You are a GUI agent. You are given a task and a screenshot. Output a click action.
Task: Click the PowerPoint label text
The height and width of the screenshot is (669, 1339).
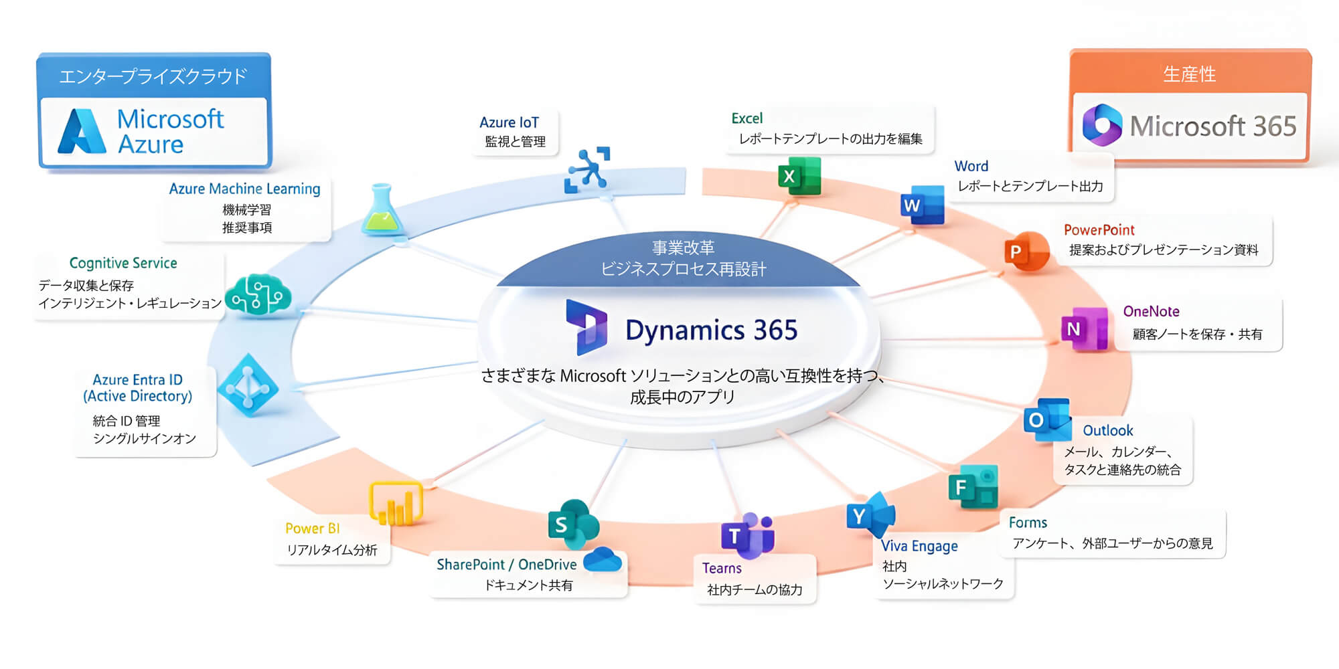(1099, 229)
